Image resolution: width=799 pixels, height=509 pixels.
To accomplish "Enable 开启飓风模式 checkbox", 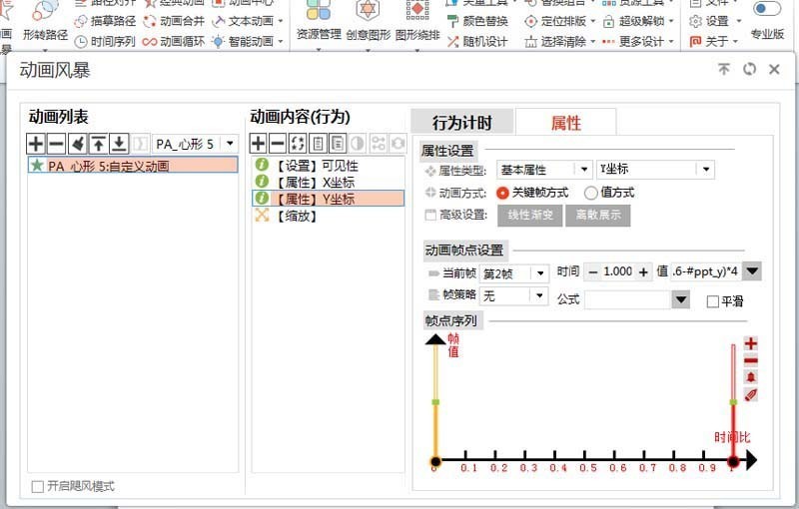I will click(x=37, y=487).
